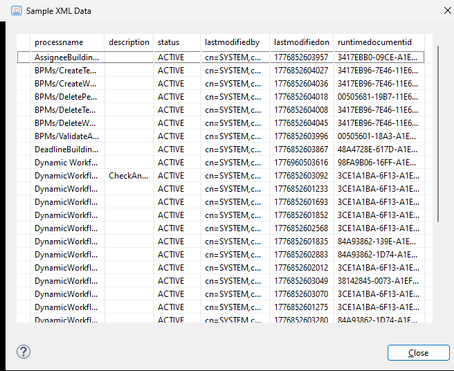Click timestamp 1776852603049
Image resolution: width=454 pixels, height=371 pixels.
pos(301,281)
